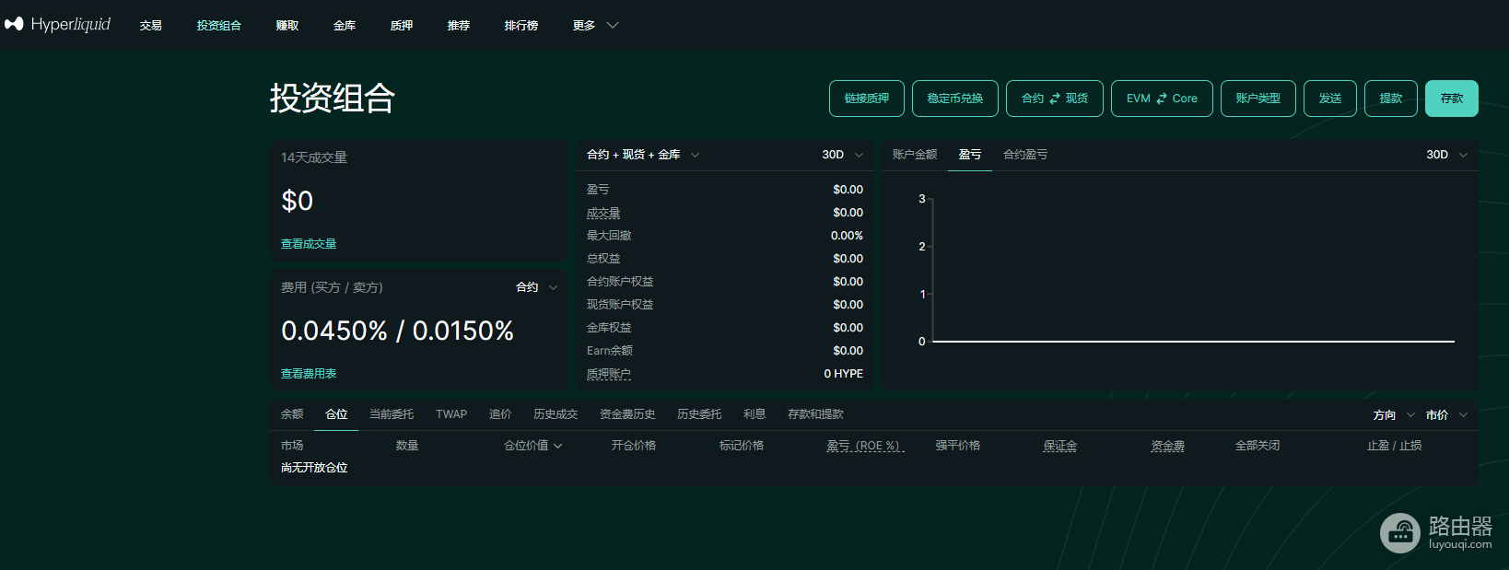
Task: Click the 标记价格 column header
Action: click(x=742, y=446)
